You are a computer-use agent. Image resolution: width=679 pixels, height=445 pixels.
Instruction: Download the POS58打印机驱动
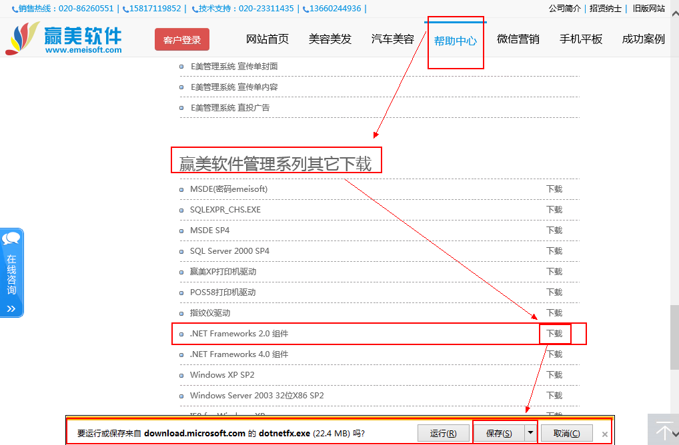coord(554,292)
